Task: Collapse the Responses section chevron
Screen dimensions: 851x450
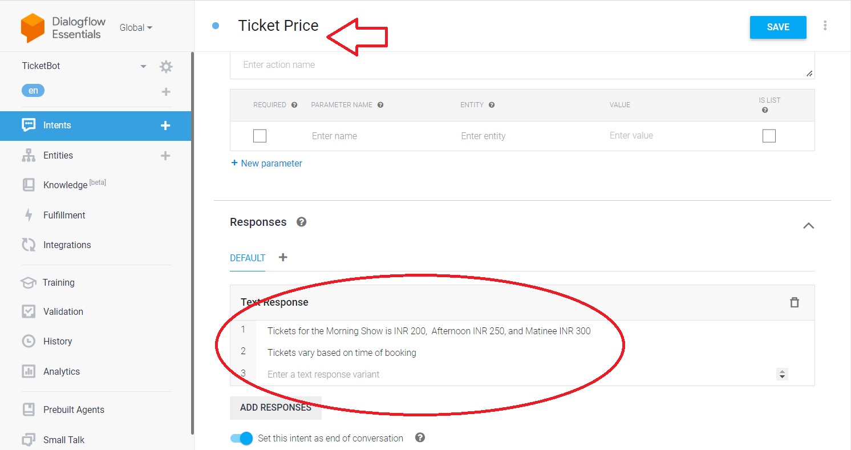Action: click(x=808, y=226)
